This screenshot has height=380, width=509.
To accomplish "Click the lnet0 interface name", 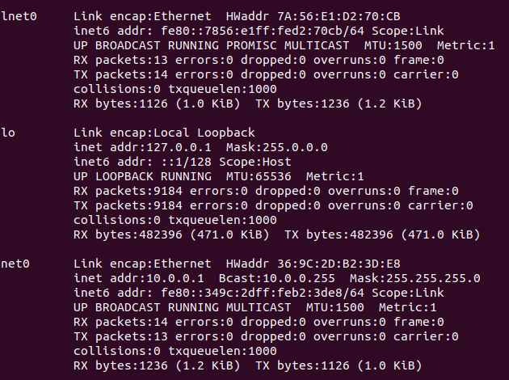I will click(x=18, y=16).
